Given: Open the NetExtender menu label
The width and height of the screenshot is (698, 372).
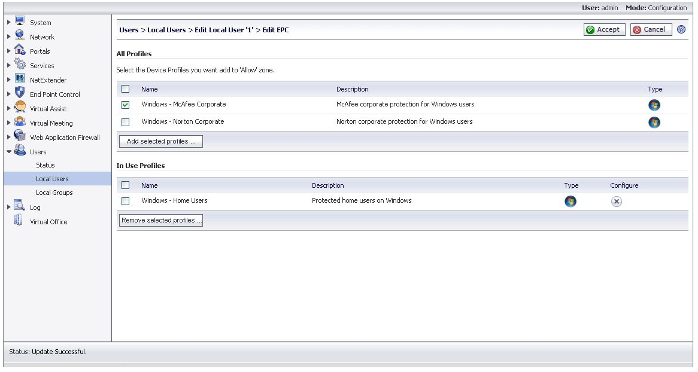Looking at the screenshot, I should point(48,80).
